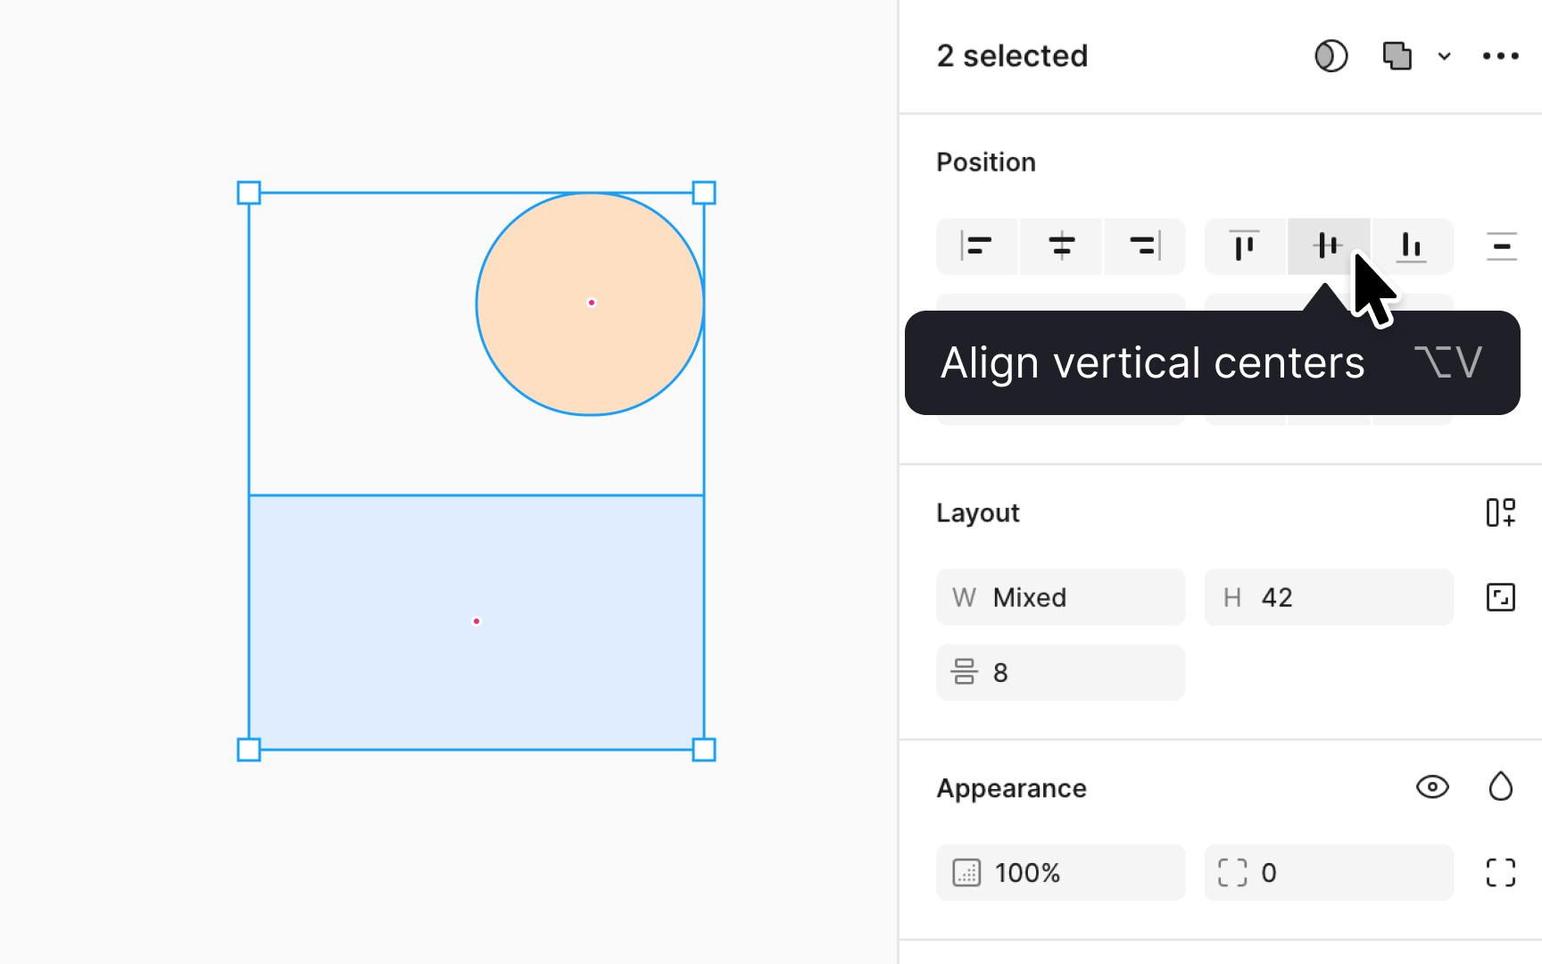Toggle constrain proportions next to the height field
The height and width of the screenshot is (964, 1542).
[1500, 597]
